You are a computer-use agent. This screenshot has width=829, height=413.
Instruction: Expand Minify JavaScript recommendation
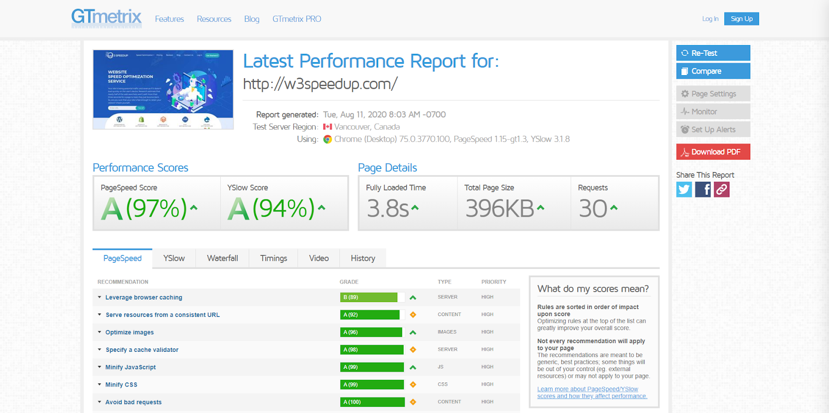pos(130,367)
